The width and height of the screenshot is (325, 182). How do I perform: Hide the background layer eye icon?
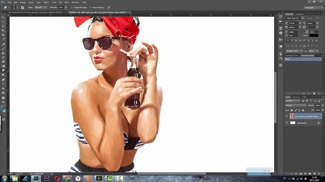pyautogui.click(x=287, y=123)
